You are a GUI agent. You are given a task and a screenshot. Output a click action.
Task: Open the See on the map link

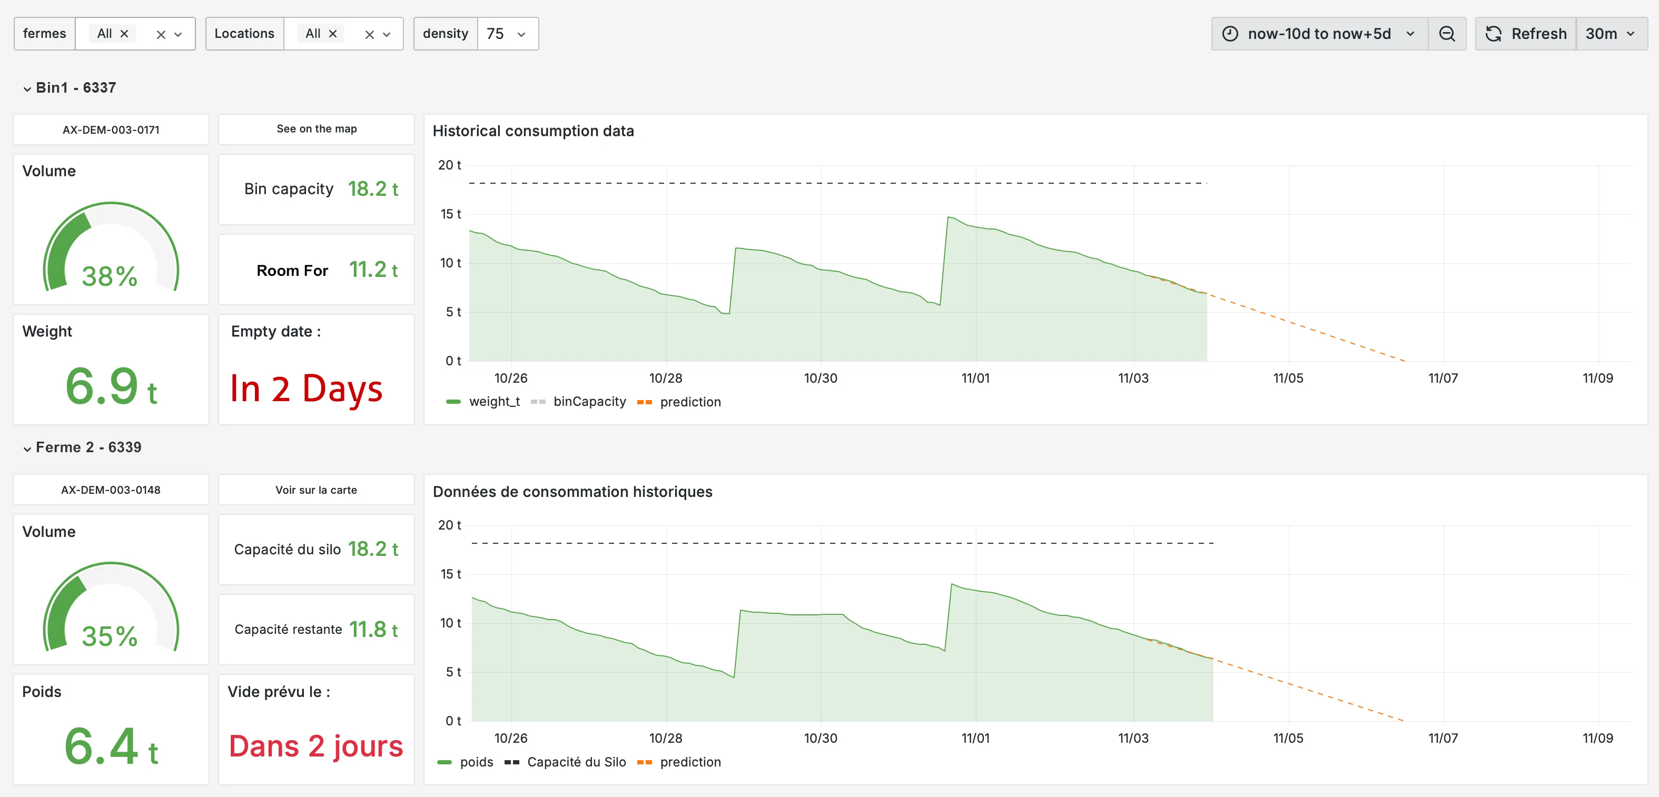[x=316, y=129]
